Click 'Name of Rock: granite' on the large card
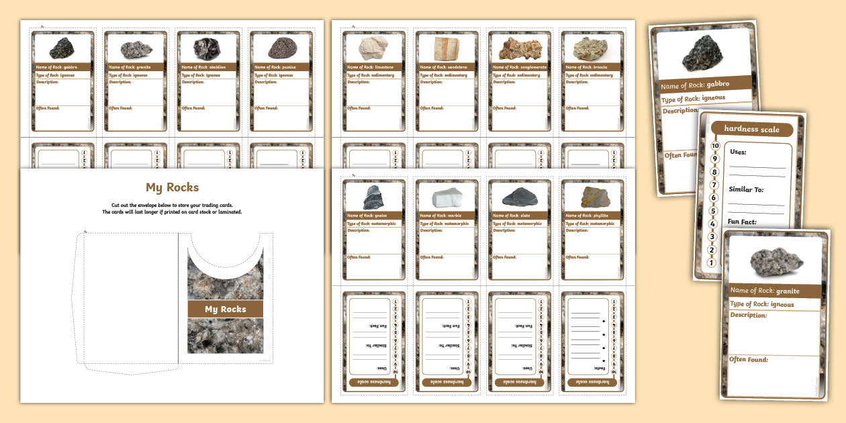Screen dimensions: 846x423 [x=765, y=291]
